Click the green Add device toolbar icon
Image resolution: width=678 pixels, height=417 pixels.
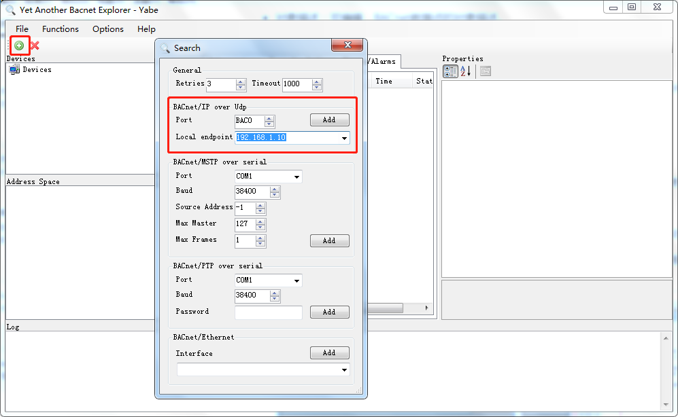pos(19,46)
